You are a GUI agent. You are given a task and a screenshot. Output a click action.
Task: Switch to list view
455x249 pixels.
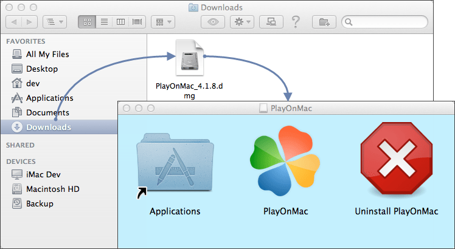pyautogui.click(x=104, y=22)
